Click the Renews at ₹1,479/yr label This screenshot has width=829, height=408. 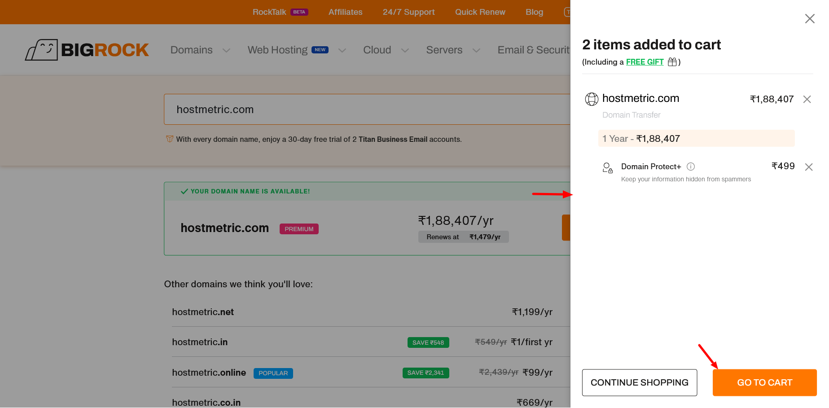(x=463, y=237)
